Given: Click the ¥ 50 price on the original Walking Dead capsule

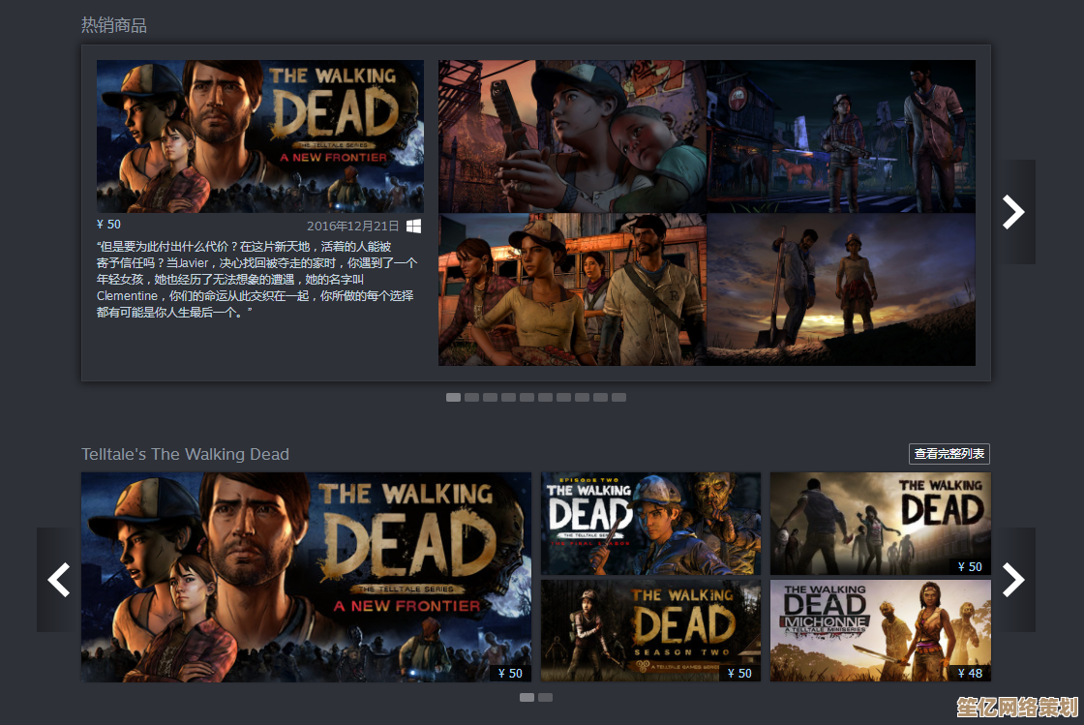Looking at the screenshot, I should 970,566.
